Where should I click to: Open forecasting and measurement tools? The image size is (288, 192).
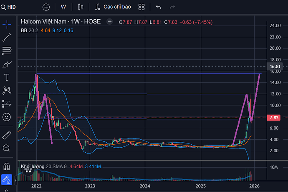point(6,104)
